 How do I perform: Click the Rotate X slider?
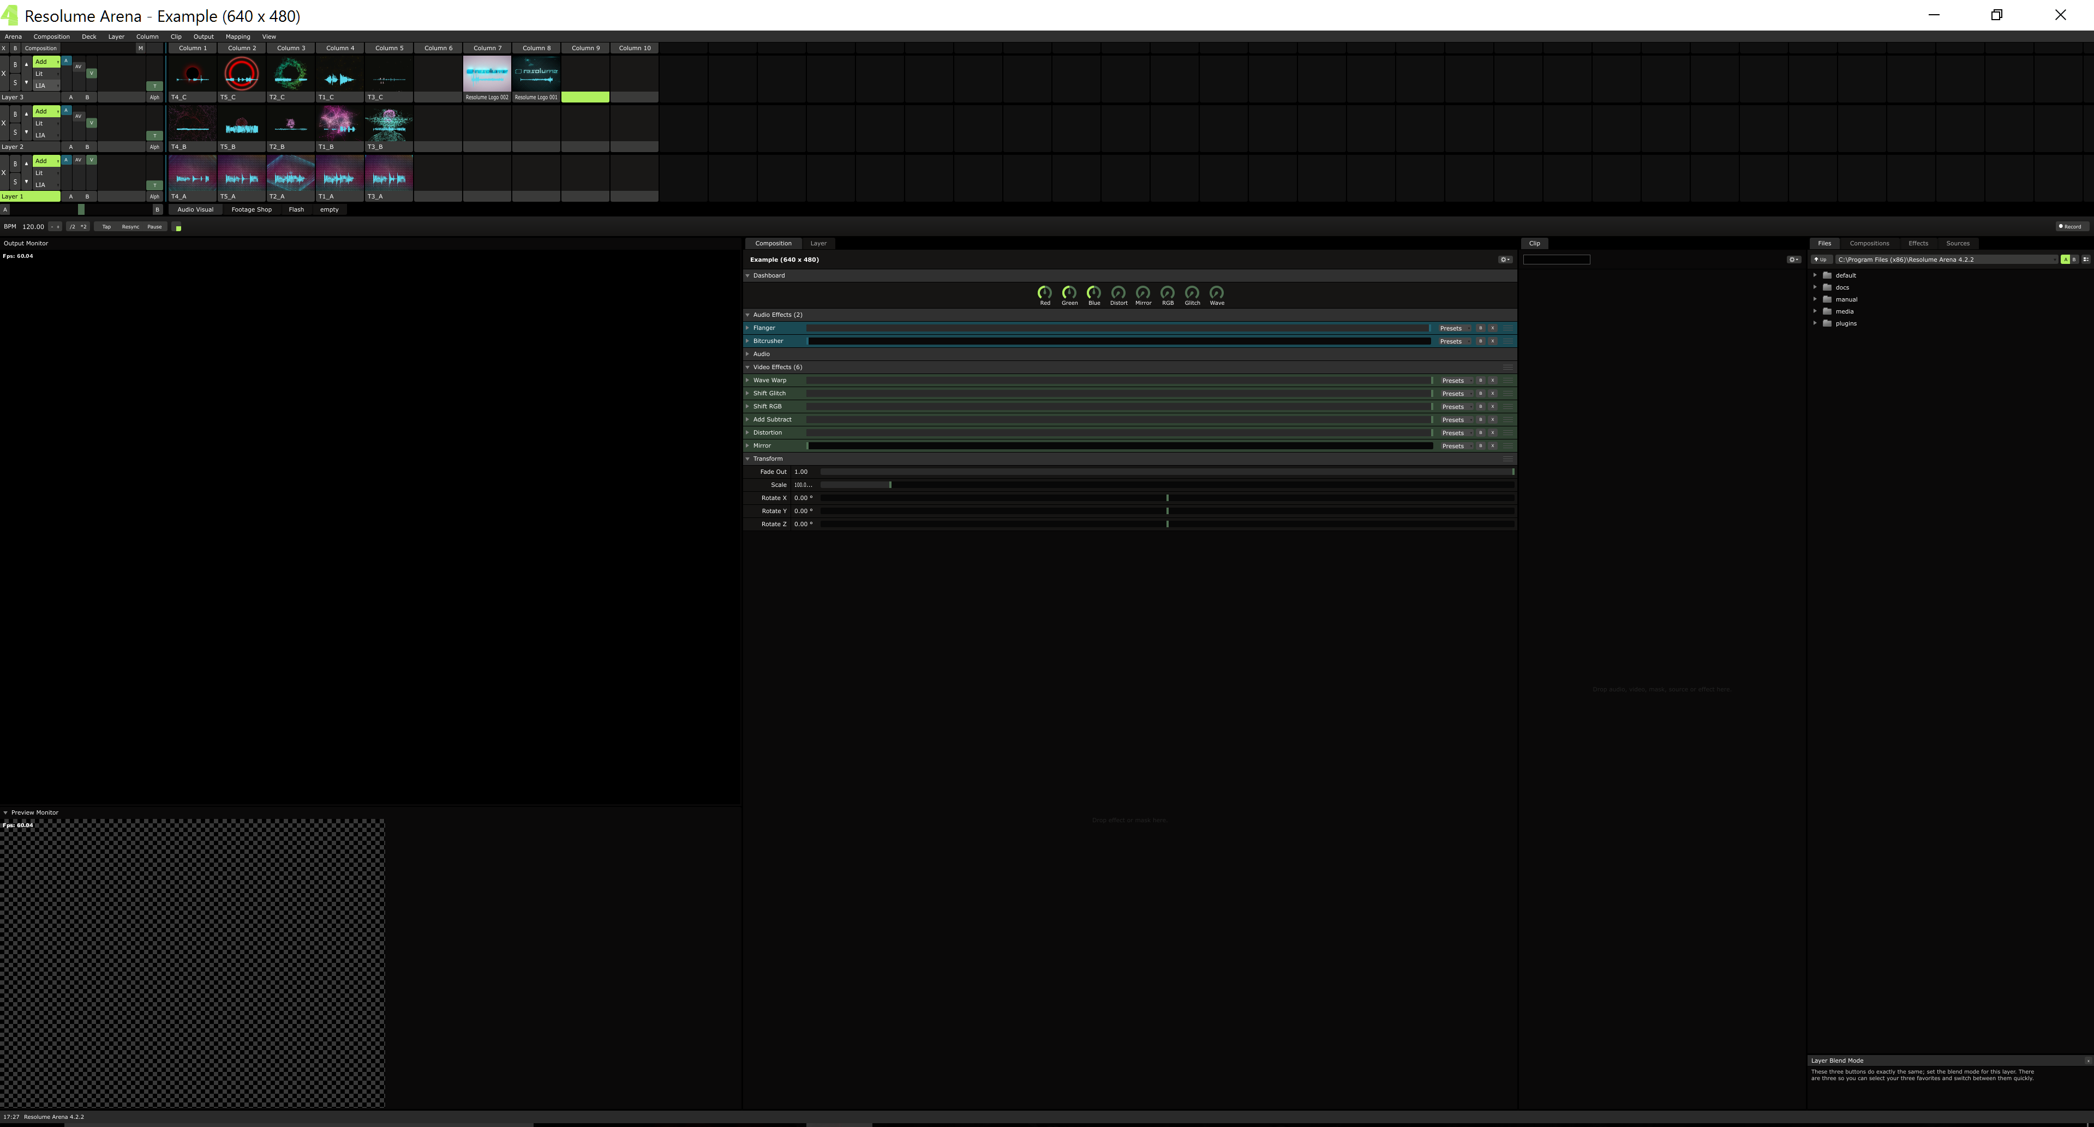point(1166,498)
